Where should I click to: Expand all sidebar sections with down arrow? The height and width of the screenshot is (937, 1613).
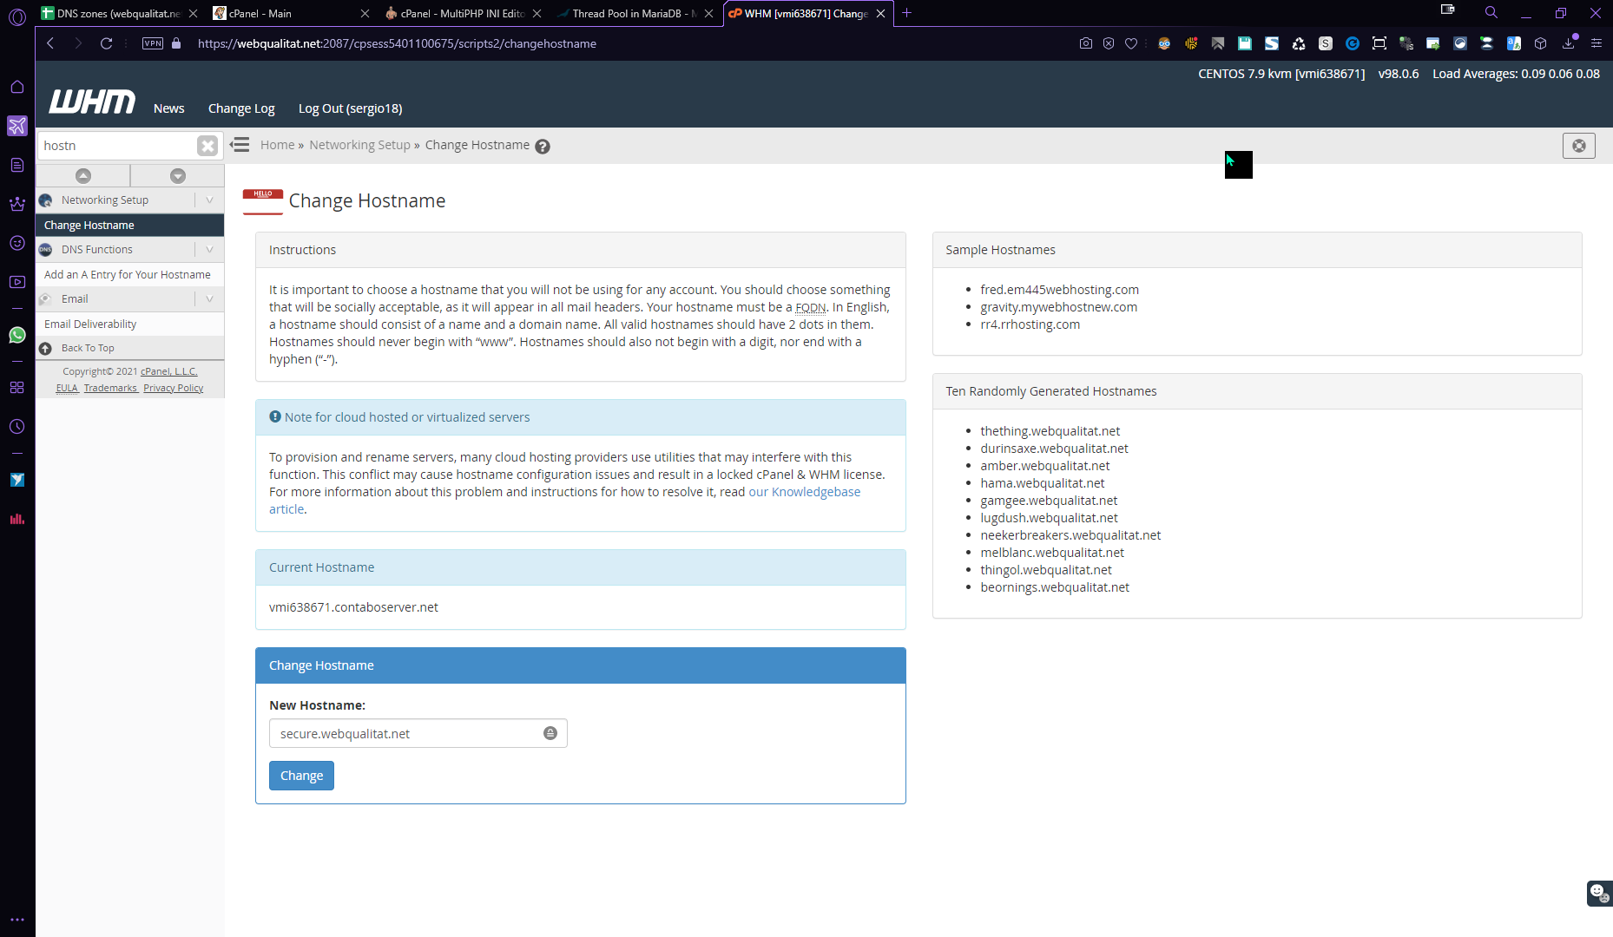(x=178, y=176)
